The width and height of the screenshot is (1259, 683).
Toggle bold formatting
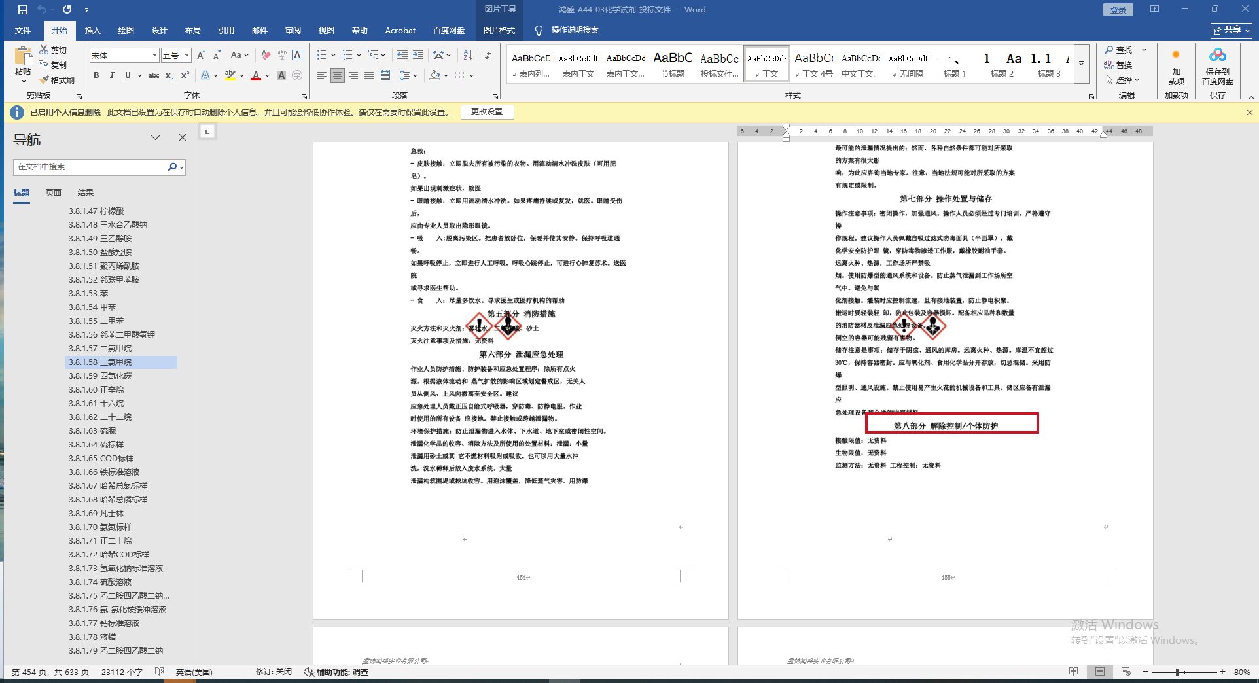point(96,76)
